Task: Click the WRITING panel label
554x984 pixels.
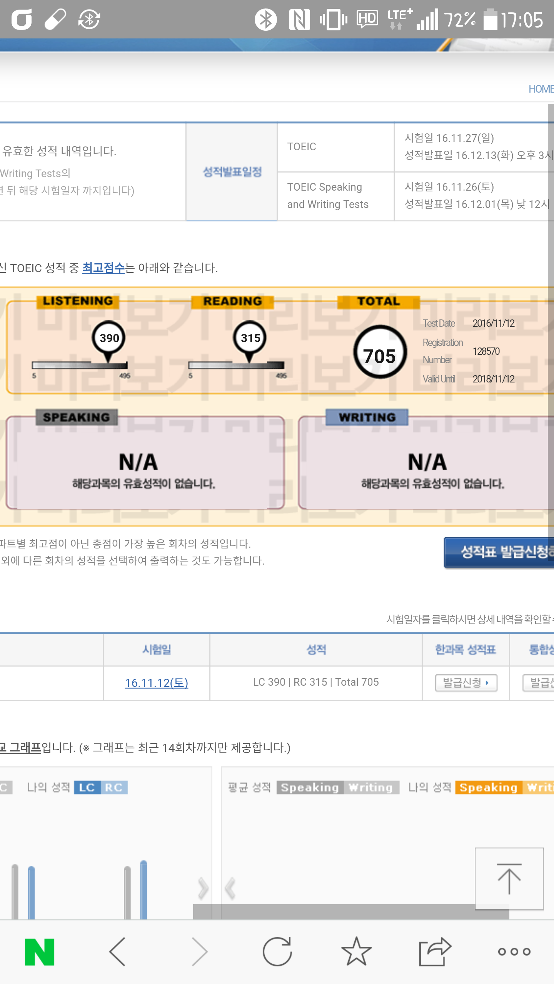Action: click(367, 417)
